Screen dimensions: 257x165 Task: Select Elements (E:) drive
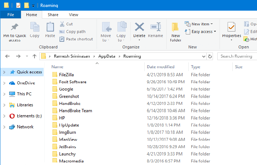[x=29, y=116]
